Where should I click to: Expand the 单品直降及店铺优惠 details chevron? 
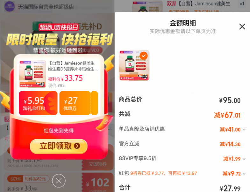pos(244,130)
